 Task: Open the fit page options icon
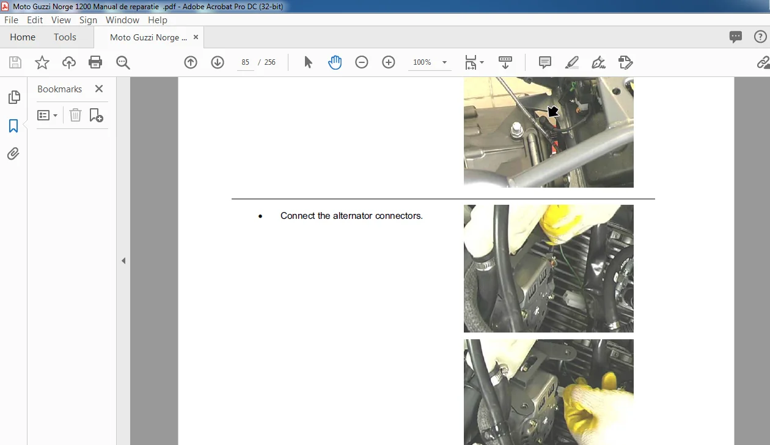coord(474,62)
